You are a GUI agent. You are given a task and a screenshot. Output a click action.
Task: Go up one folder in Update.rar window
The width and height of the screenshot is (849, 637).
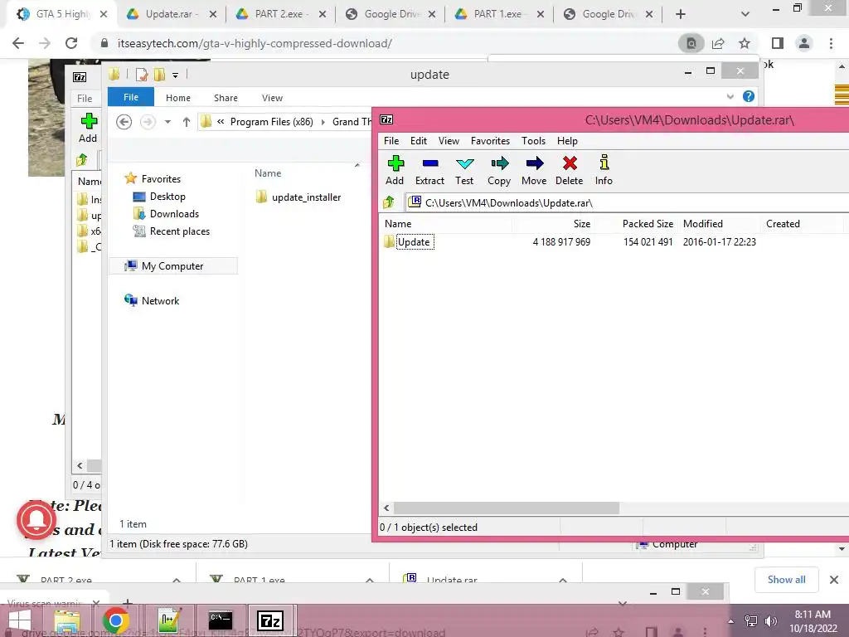point(389,202)
